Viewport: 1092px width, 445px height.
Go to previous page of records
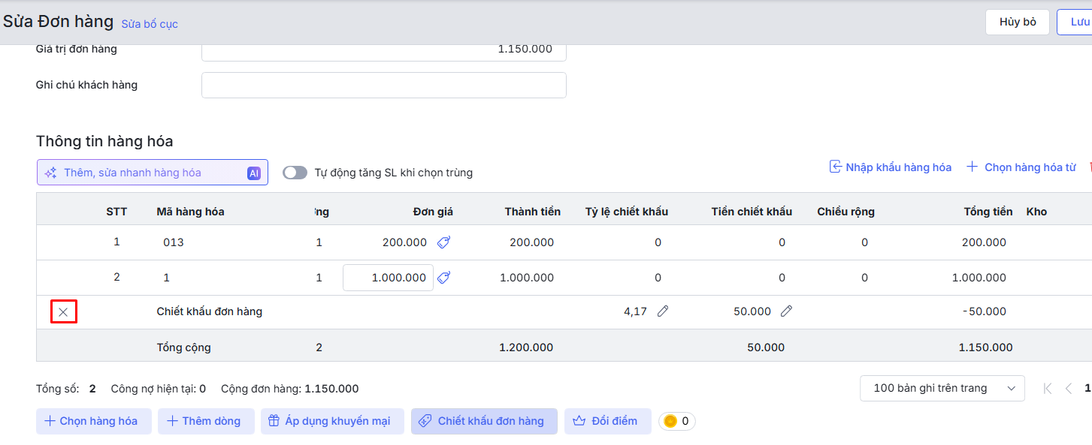coord(1068,388)
